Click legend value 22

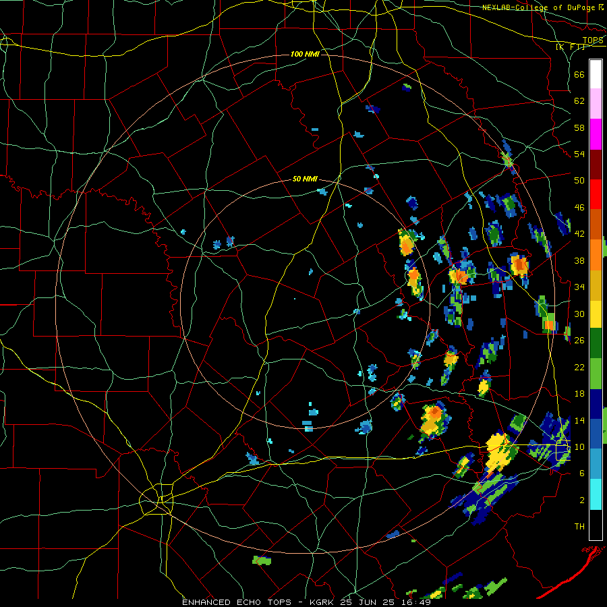pos(579,367)
